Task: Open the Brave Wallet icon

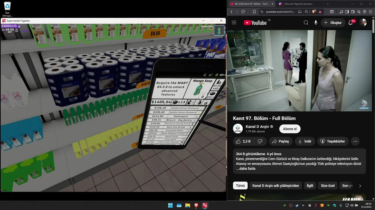Action: [x=353, y=12]
